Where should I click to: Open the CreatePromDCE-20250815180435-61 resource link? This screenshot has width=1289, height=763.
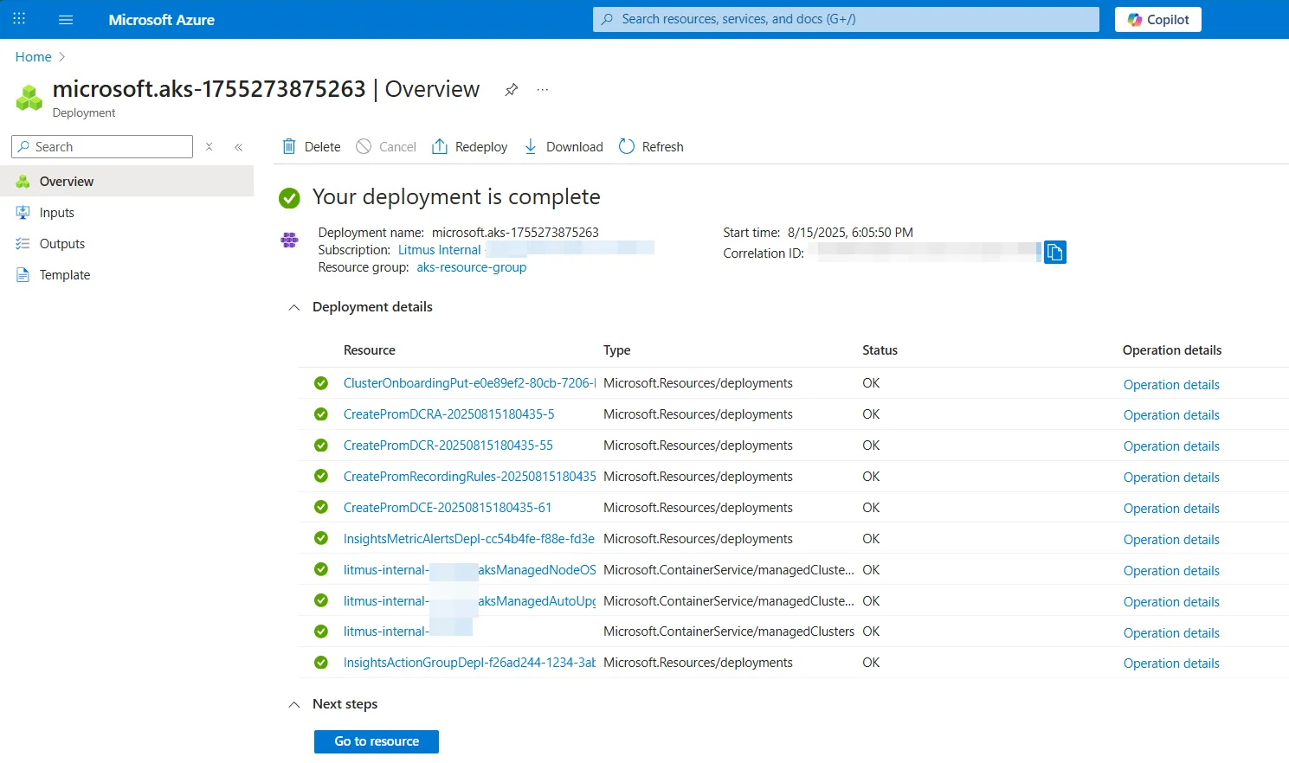pos(448,508)
